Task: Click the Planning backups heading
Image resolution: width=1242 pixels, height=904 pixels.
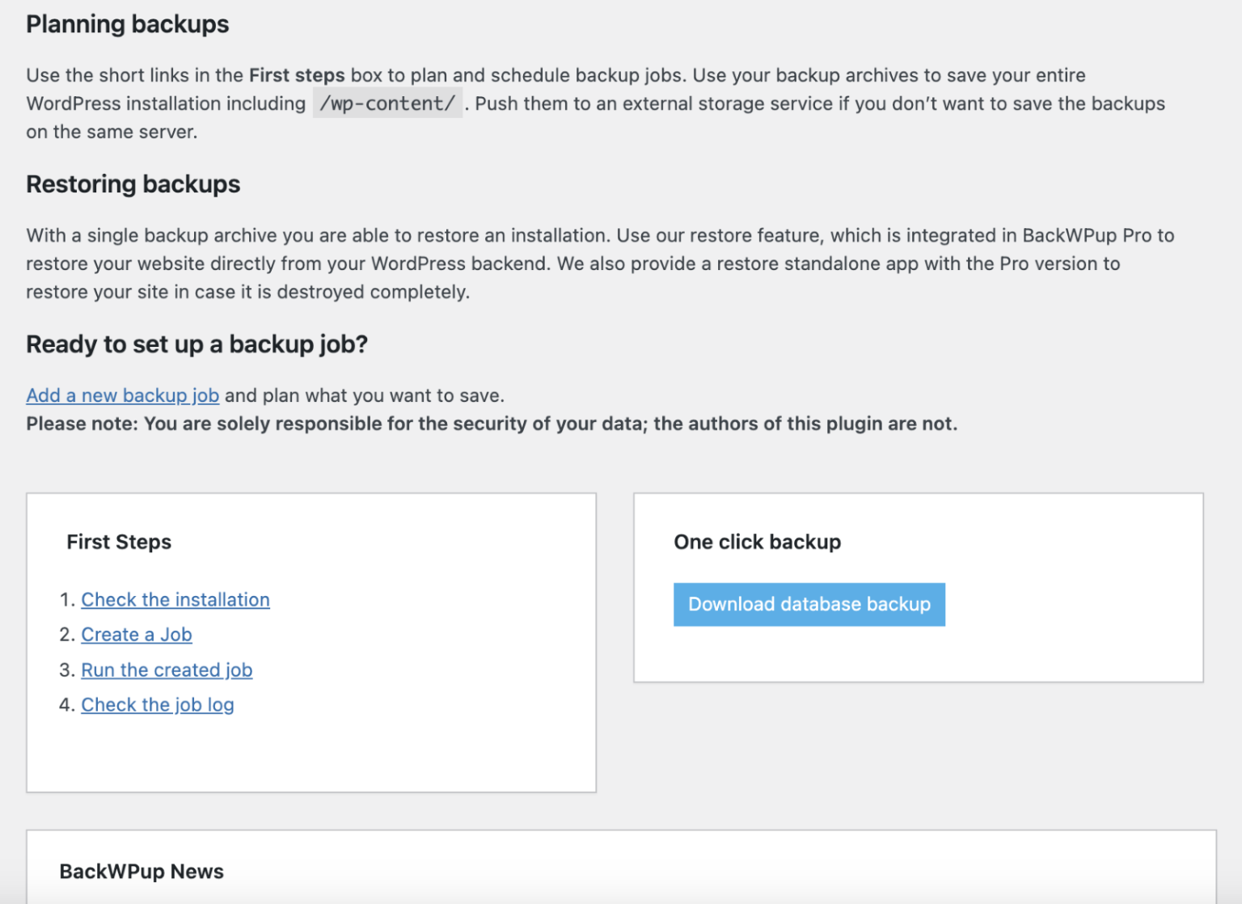Action: [127, 24]
